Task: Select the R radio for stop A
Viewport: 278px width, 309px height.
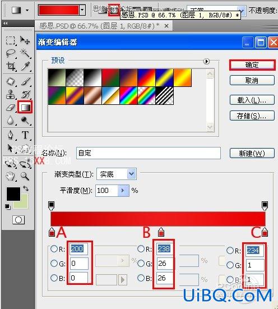Action: click(x=54, y=248)
